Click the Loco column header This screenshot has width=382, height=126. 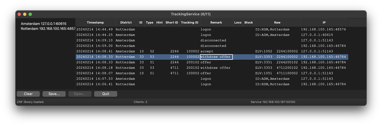coord(238,23)
